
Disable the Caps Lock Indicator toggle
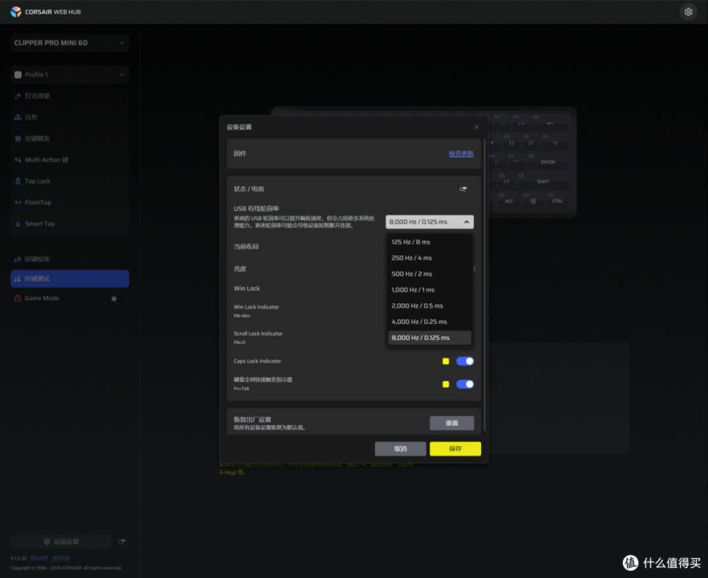pyautogui.click(x=465, y=361)
